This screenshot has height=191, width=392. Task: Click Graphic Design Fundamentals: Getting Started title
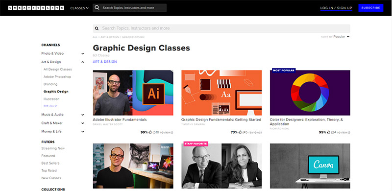click(x=221, y=120)
